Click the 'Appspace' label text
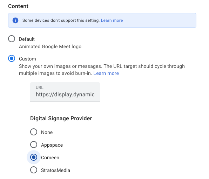Screen dimensions: 209x179 [x=52, y=145]
